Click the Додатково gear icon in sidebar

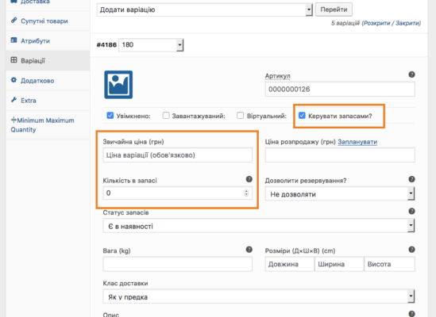(14, 80)
